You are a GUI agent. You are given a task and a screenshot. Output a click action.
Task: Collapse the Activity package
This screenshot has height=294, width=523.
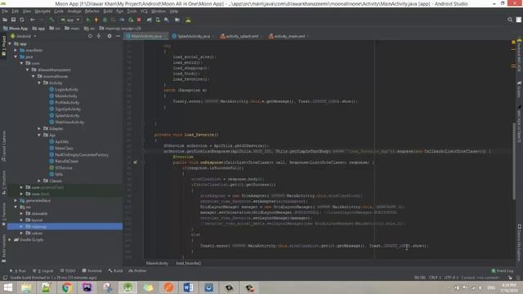coord(39,83)
